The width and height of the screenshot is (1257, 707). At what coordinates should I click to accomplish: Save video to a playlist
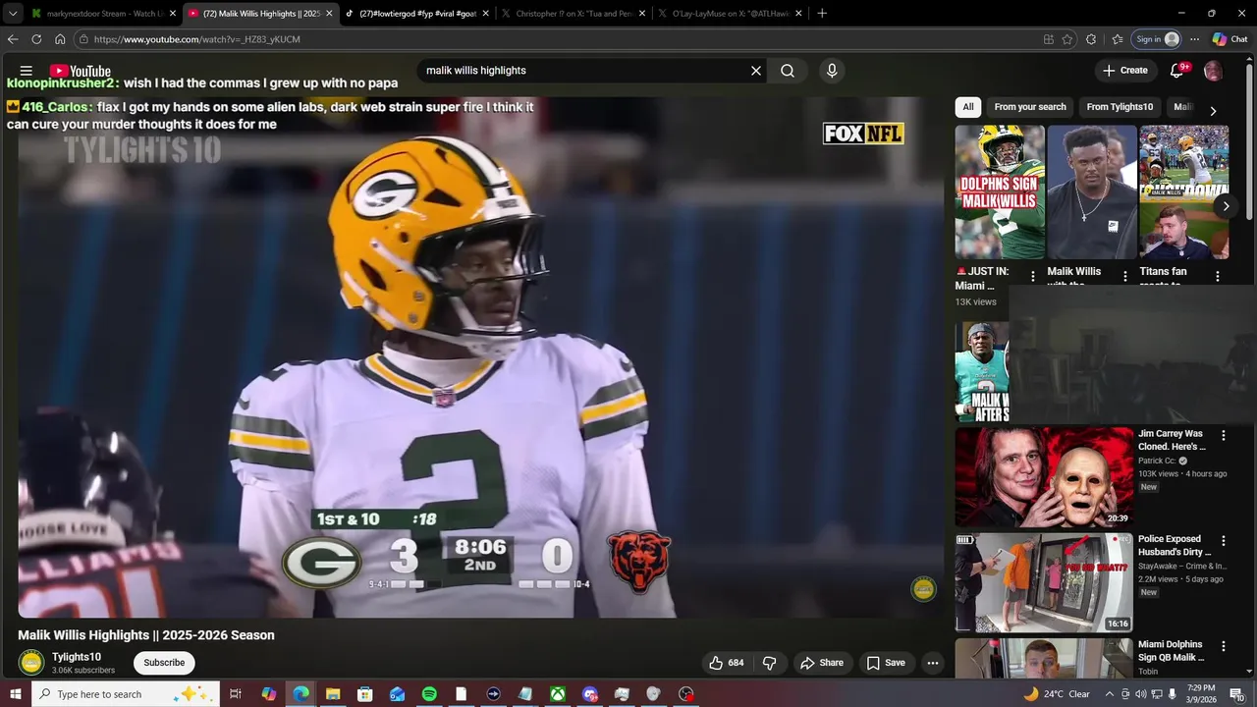[886, 663]
